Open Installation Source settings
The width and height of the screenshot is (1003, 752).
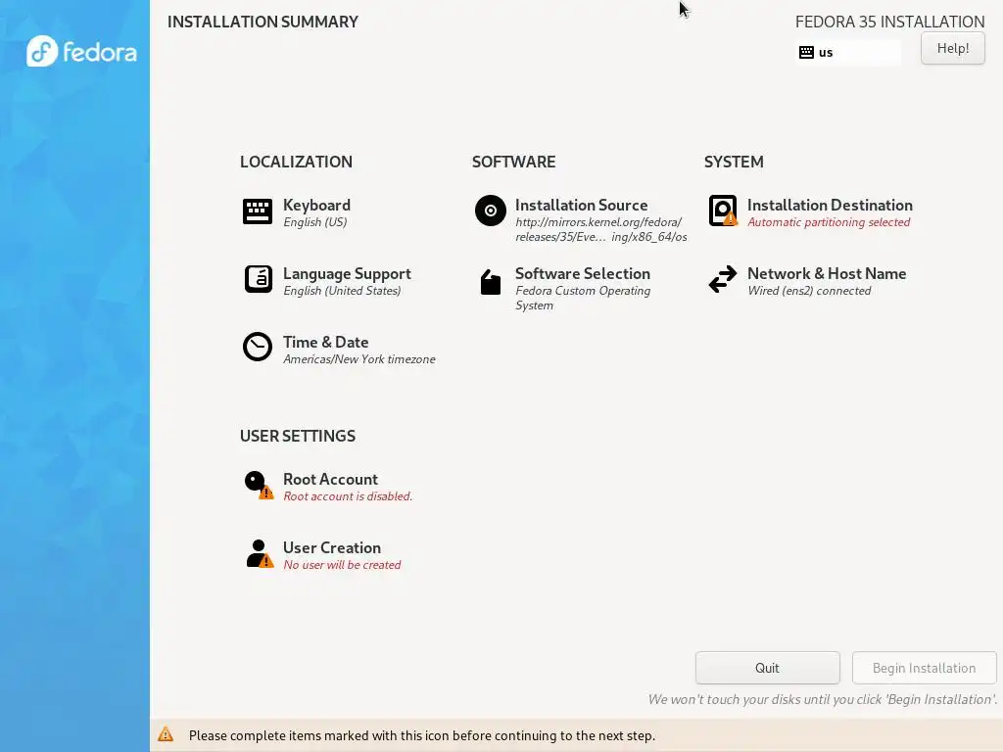[582, 206]
